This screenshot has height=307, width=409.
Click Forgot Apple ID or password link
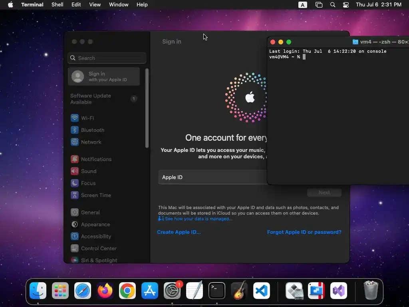click(x=304, y=232)
